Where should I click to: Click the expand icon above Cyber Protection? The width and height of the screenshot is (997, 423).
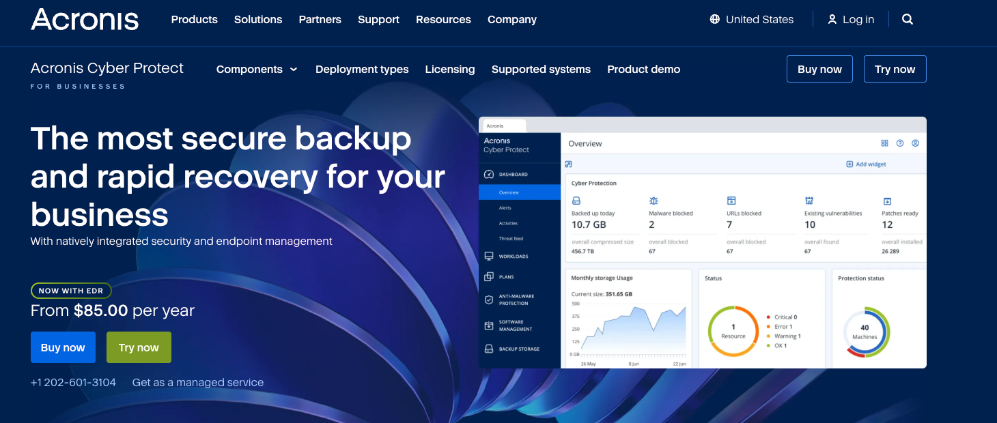click(x=568, y=164)
